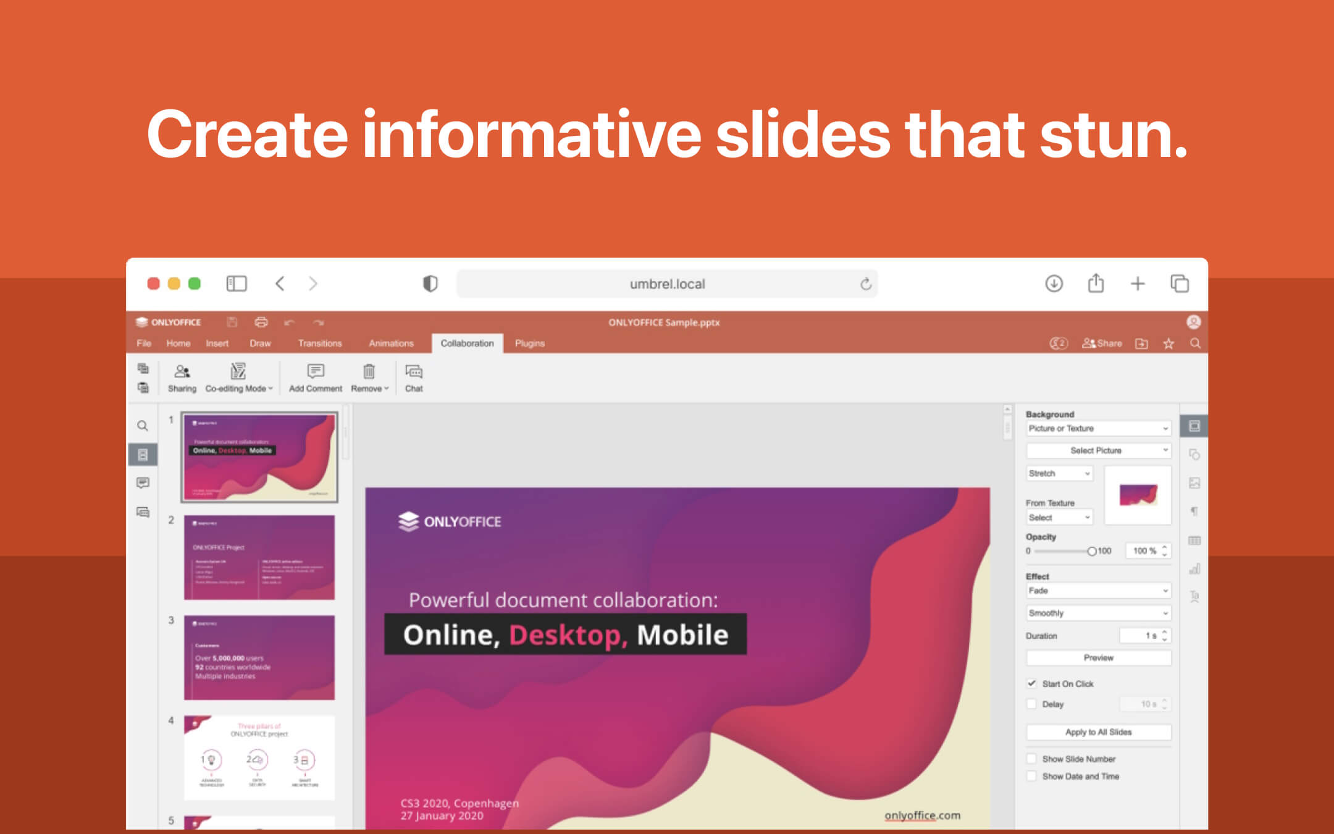
Task: Open the Chat panel via left sidebar
Action: coord(143,512)
